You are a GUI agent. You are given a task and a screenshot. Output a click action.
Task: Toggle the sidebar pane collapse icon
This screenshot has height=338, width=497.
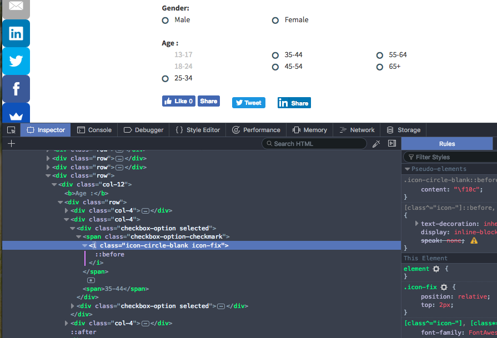pyautogui.click(x=391, y=144)
